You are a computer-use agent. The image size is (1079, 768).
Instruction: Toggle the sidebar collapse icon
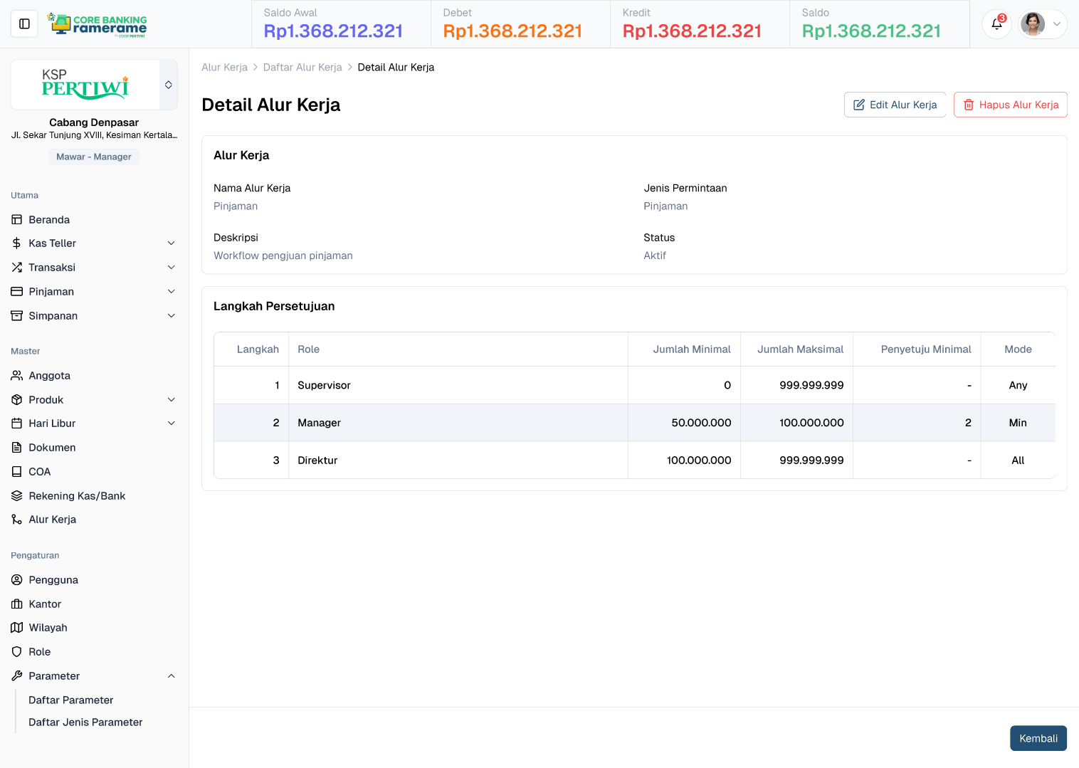click(x=24, y=24)
